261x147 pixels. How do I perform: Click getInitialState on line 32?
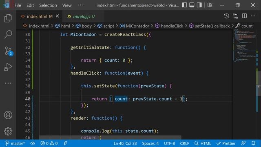coord(90,47)
